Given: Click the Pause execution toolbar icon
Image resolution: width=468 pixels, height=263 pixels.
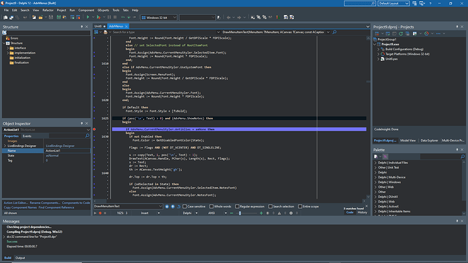Looking at the screenshot, I should click(x=109, y=18).
